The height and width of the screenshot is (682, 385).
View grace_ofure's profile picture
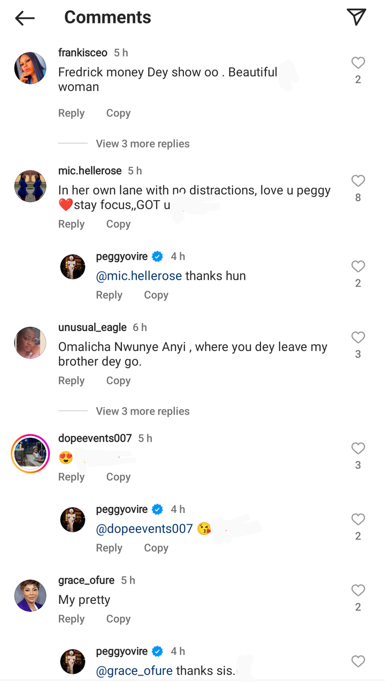click(x=30, y=595)
